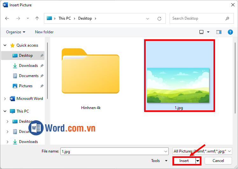238x169 pixels.
Task: Open the File name dropdown list
Action: (x=166, y=152)
